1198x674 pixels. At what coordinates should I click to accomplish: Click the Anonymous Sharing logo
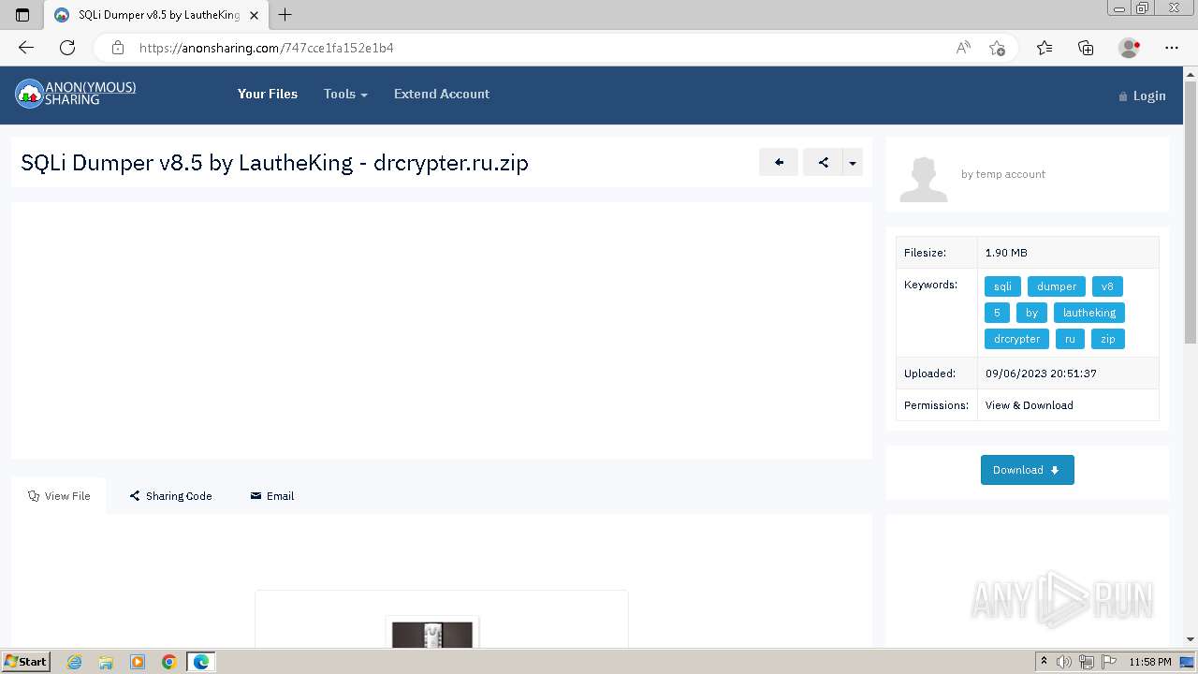(76, 93)
